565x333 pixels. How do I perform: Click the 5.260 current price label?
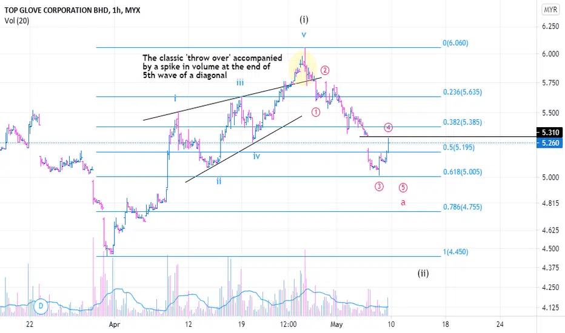click(x=550, y=143)
